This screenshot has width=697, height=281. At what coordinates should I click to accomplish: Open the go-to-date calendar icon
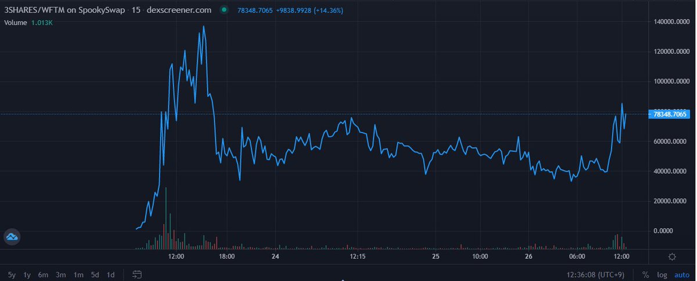point(137,274)
